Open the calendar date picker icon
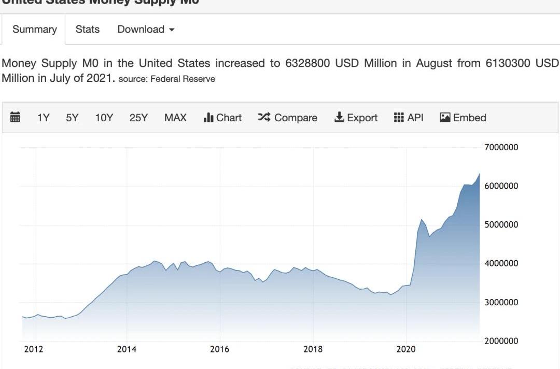560x369 pixels. pyautogui.click(x=15, y=118)
